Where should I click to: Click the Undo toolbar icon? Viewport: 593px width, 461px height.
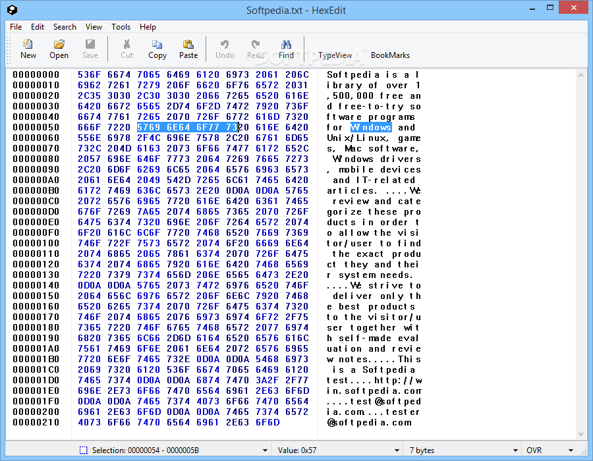[225, 44]
